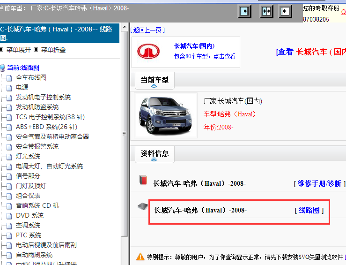Image resolution: width=346 pixels, height=265 pixels.
Task: Click page icon beside 发动机电子控制系统
Action: click(9, 98)
